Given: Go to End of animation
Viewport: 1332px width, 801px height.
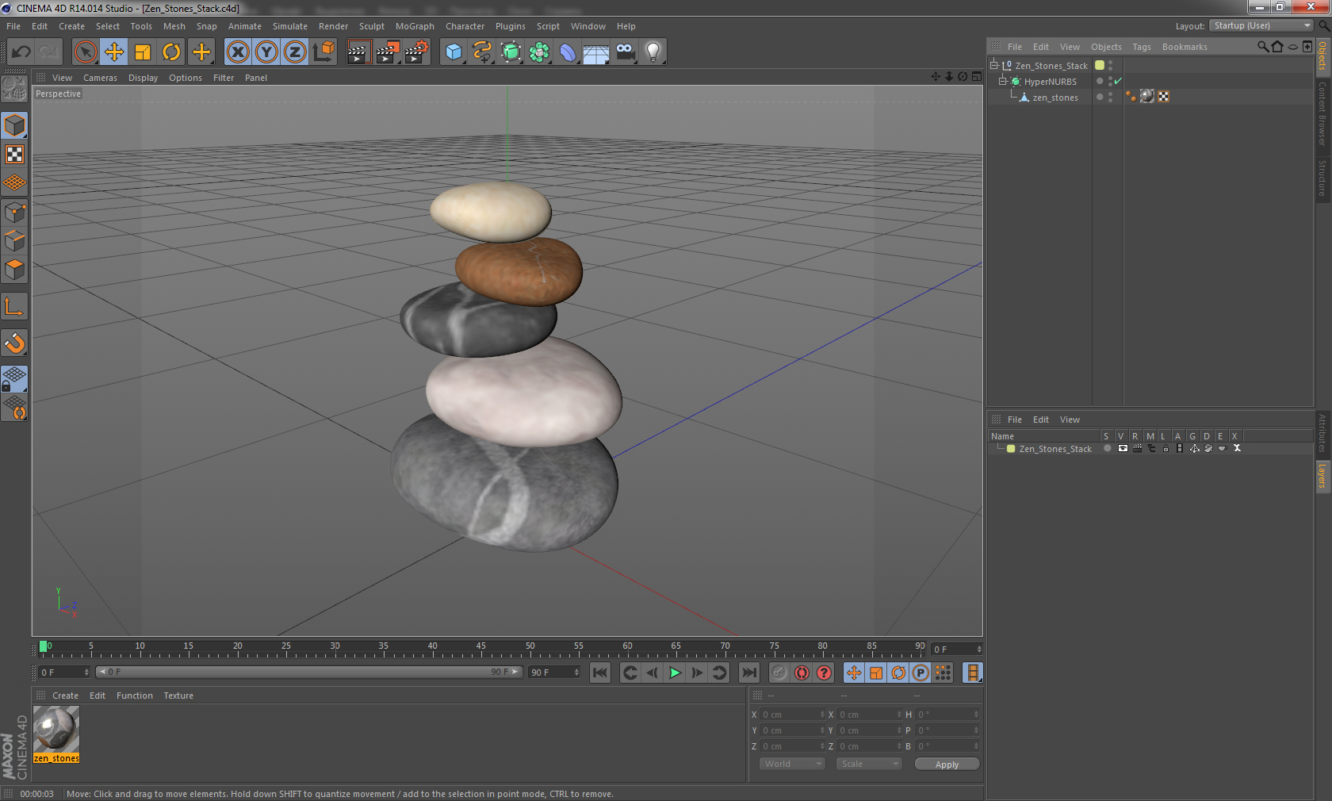Looking at the screenshot, I should point(748,673).
